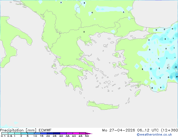Select the 5 to 10 mm legend swatch
The height and width of the screenshot is (137, 178).
point(31,133)
